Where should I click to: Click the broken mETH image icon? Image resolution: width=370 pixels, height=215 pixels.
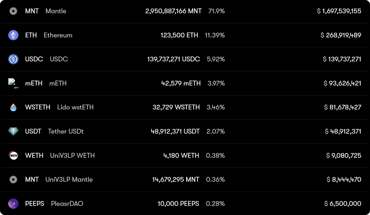click(x=13, y=83)
